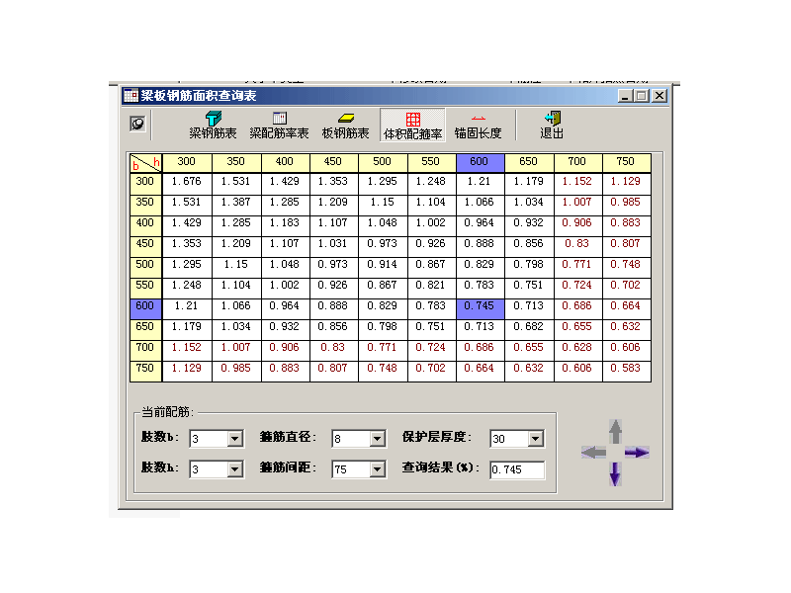Expand the 肢数b dropdown
Image resolution: width=791 pixels, height=593 pixels.
(234, 439)
